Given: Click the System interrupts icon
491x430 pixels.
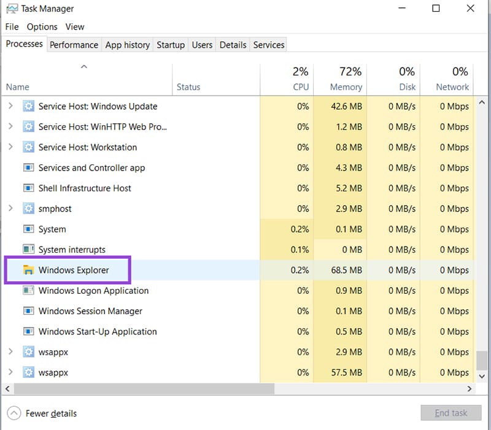Looking at the screenshot, I should (28, 250).
